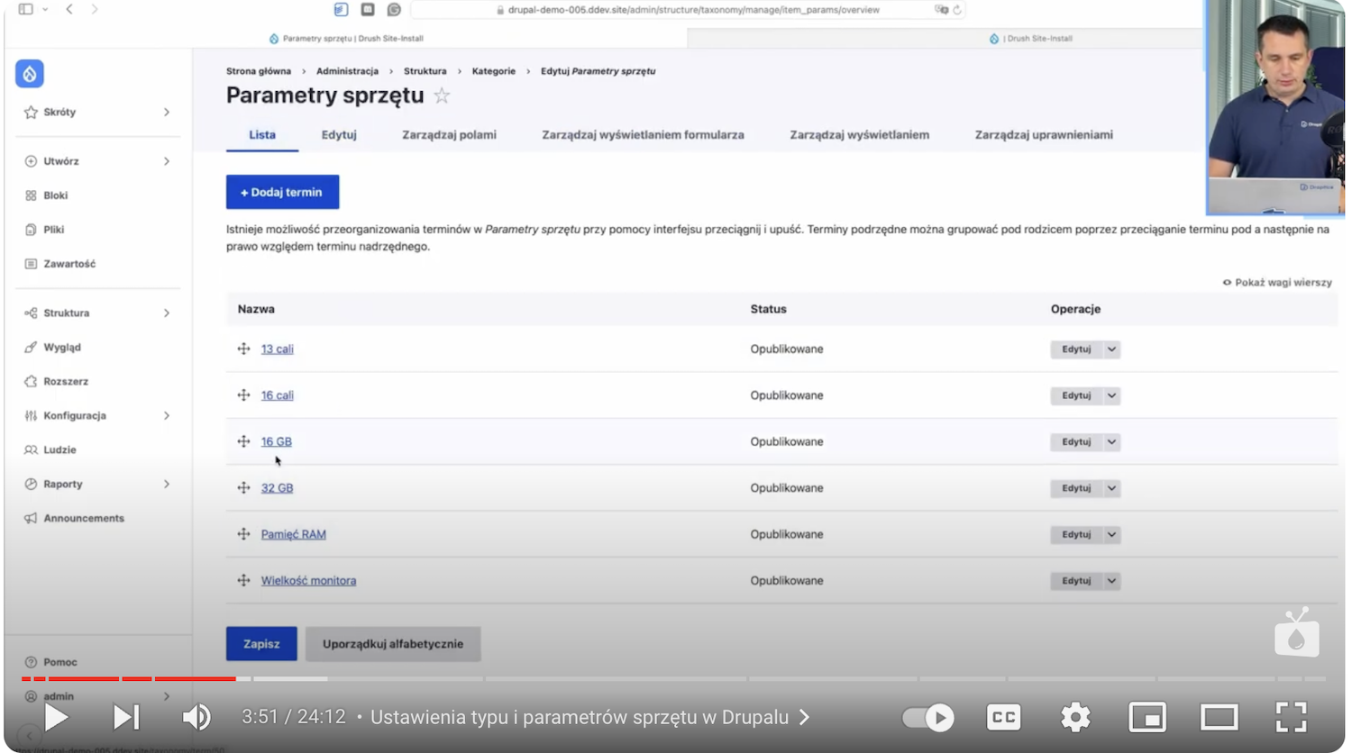
Task: Play the video
Action: click(x=56, y=718)
